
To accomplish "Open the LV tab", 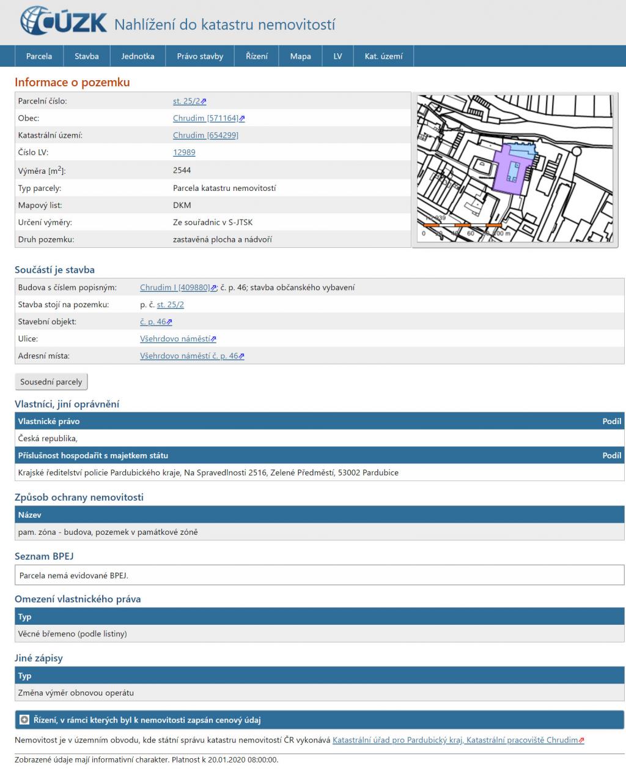I will pyautogui.click(x=337, y=56).
